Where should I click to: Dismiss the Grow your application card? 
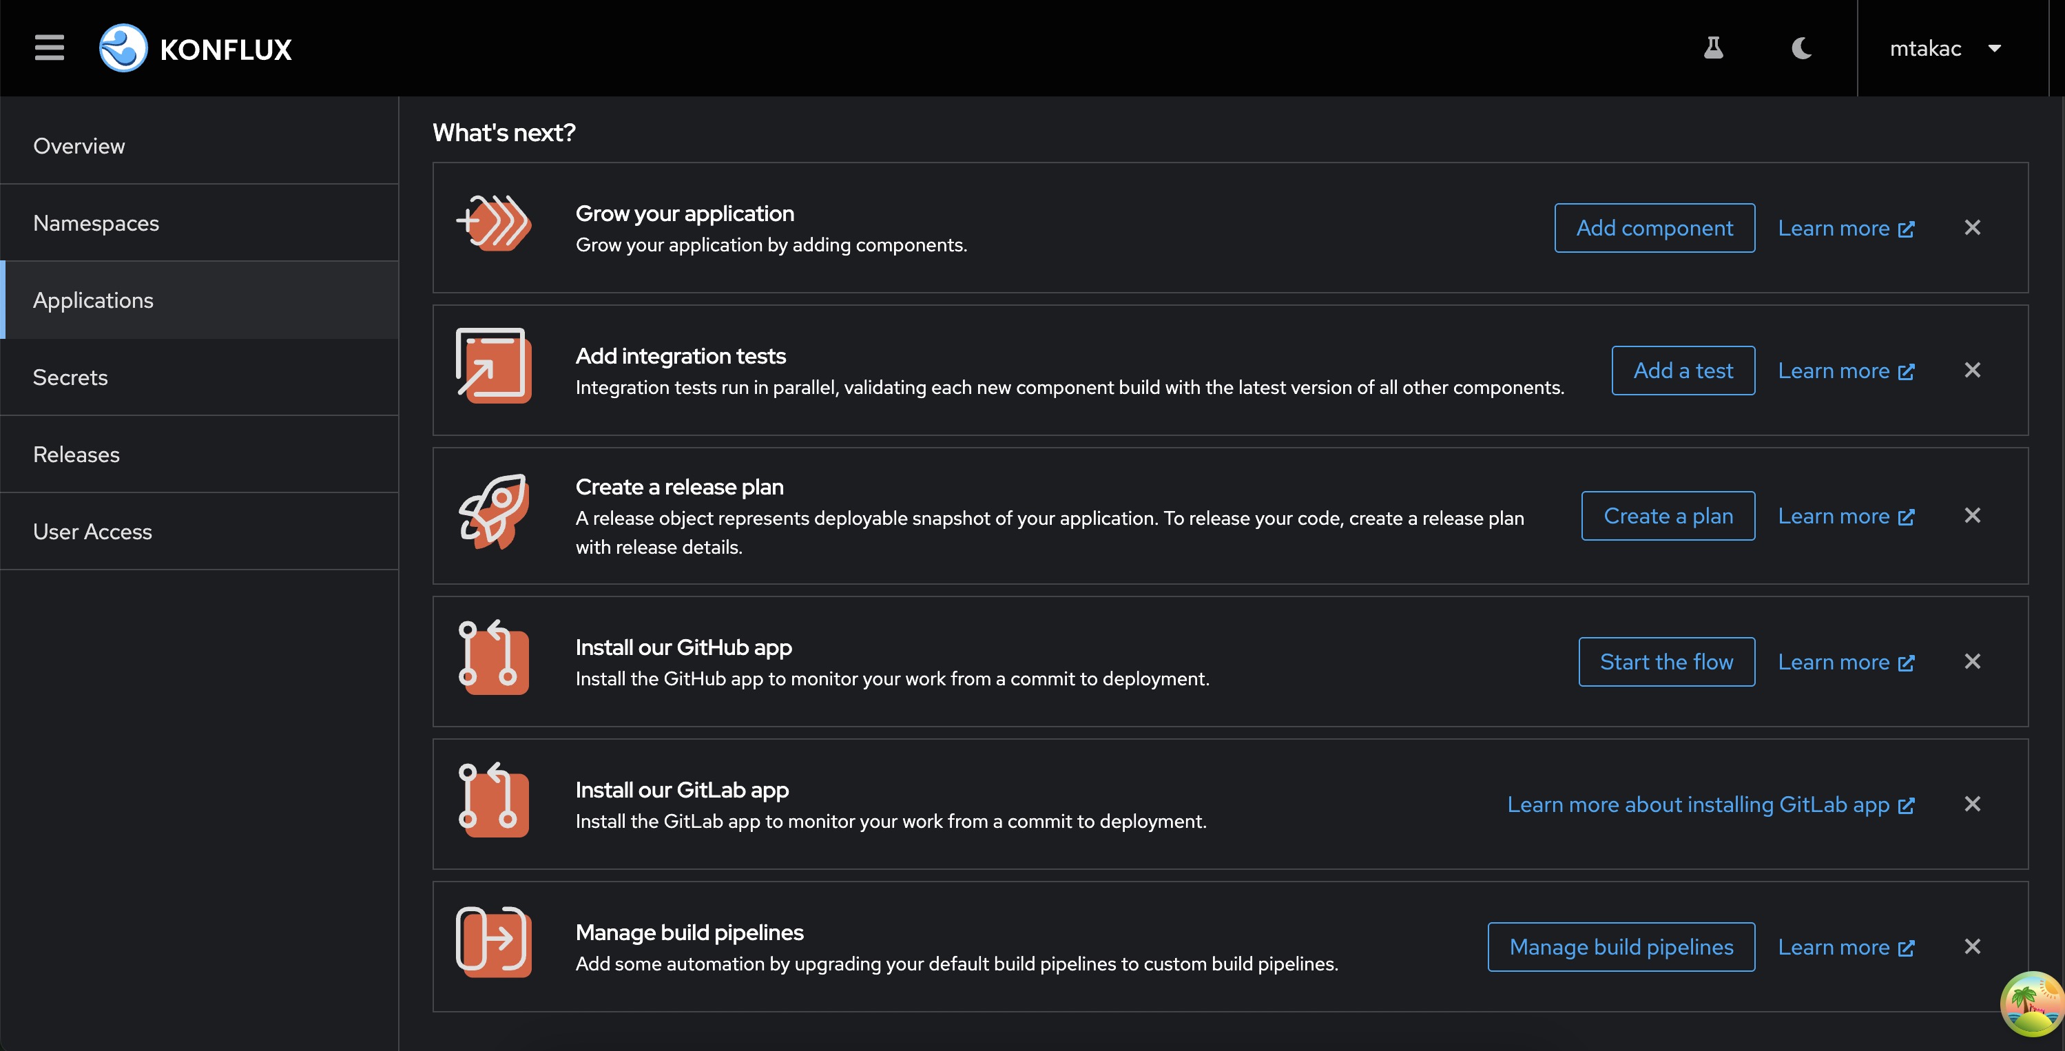coord(1972,229)
